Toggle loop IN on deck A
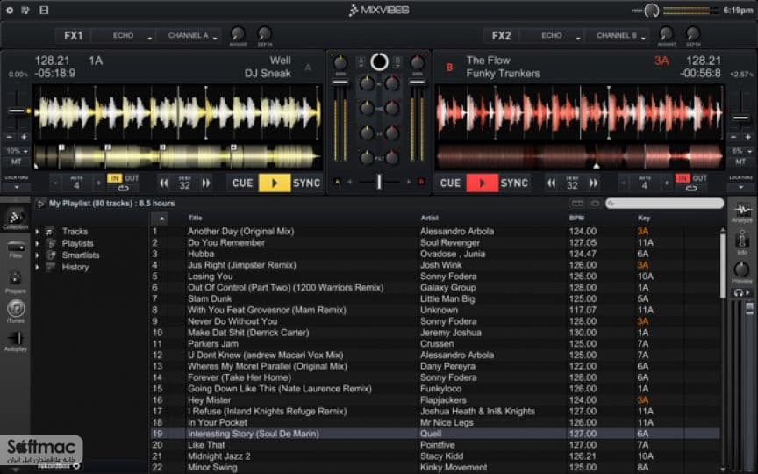758x474 pixels. pyautogui.click(x=115, y=178)
